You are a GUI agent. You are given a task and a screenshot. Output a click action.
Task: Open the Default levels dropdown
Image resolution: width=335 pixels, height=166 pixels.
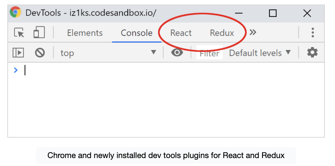pyautogui.click(x=260, y=53)
